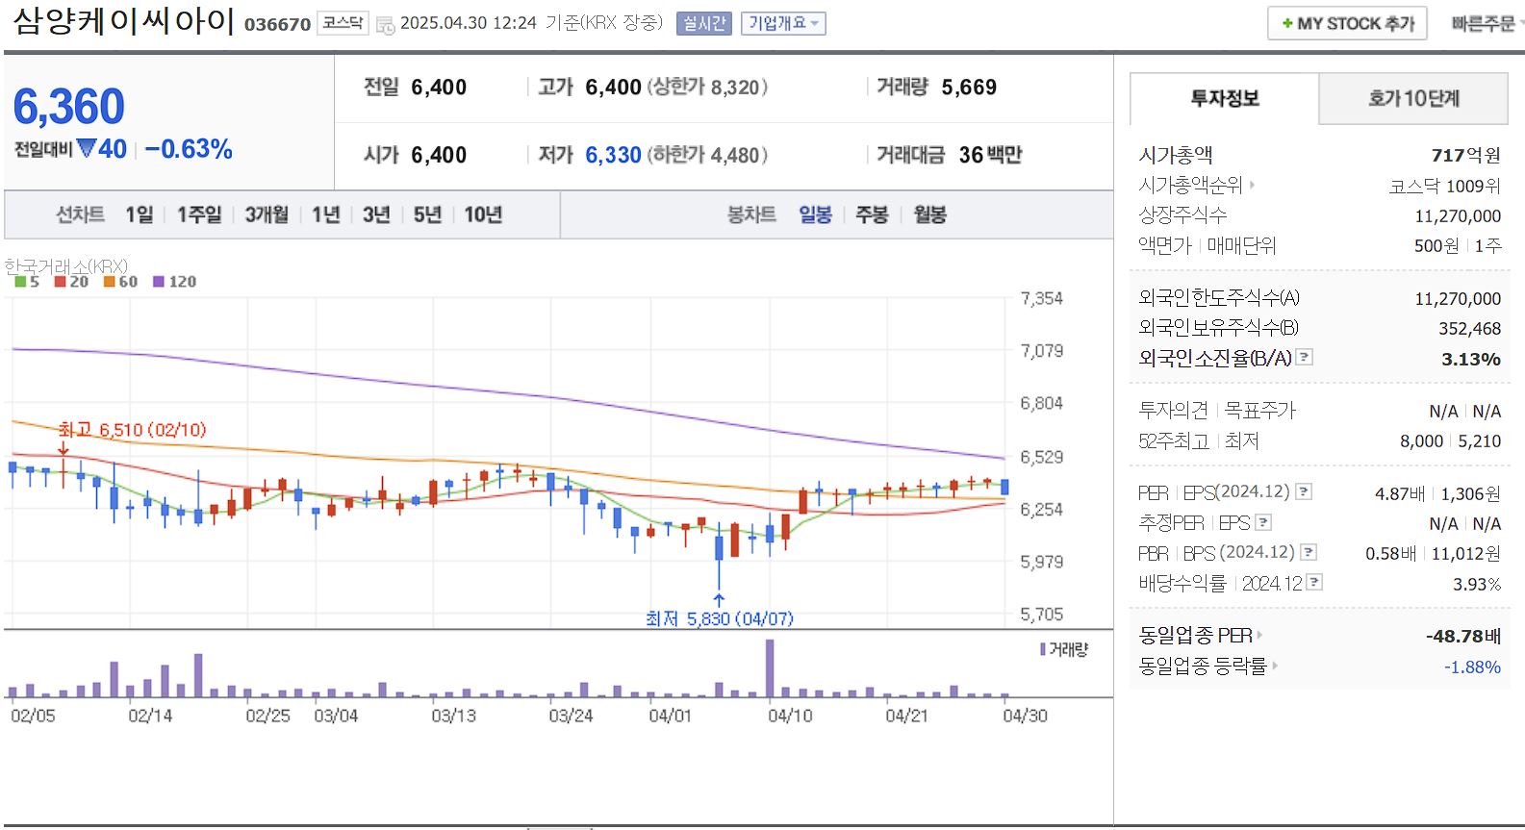Click the red 20-day moving average swatch
This screenshot has height=830, width=1525.
[60, 282]
